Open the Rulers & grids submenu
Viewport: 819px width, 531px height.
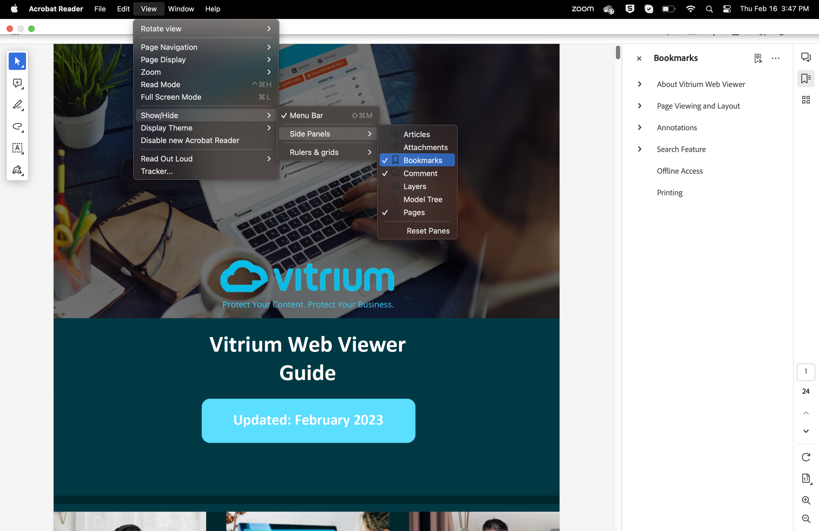(328, 153)
